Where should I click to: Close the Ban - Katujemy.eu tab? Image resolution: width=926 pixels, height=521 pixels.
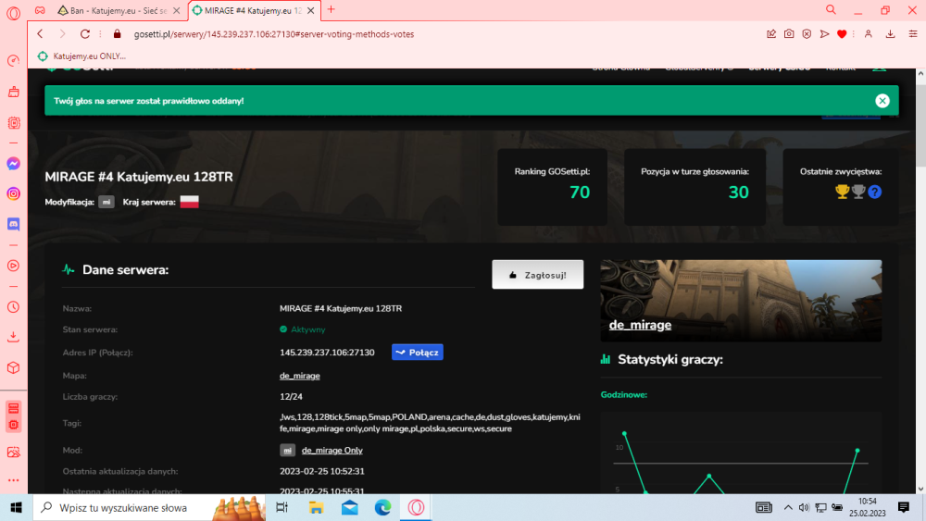click(176, 10)
